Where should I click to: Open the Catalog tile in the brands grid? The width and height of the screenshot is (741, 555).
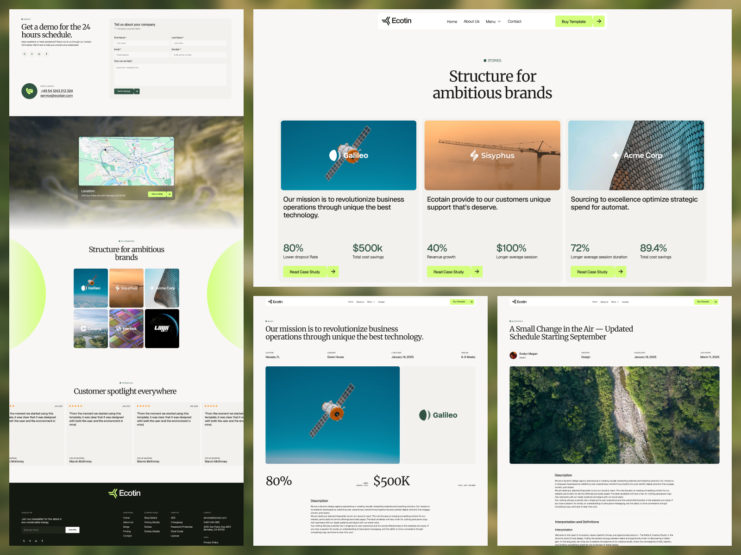coord(91,328)
